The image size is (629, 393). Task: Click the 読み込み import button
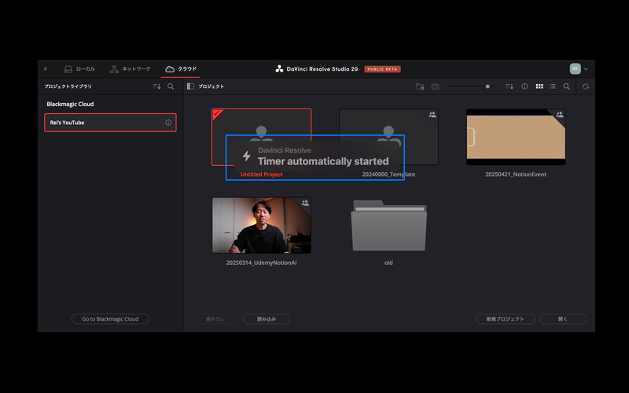(x=267, y=319)
